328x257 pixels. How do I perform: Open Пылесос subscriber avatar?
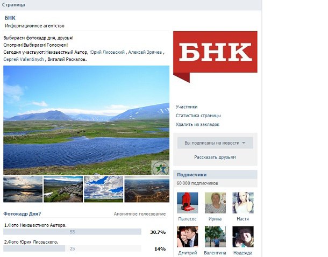188,203
